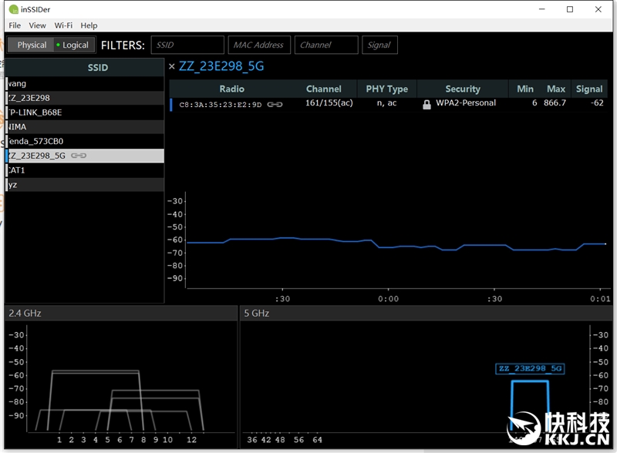
Task: Sort by the Signal column header
Action: click(x=588, y=89)
